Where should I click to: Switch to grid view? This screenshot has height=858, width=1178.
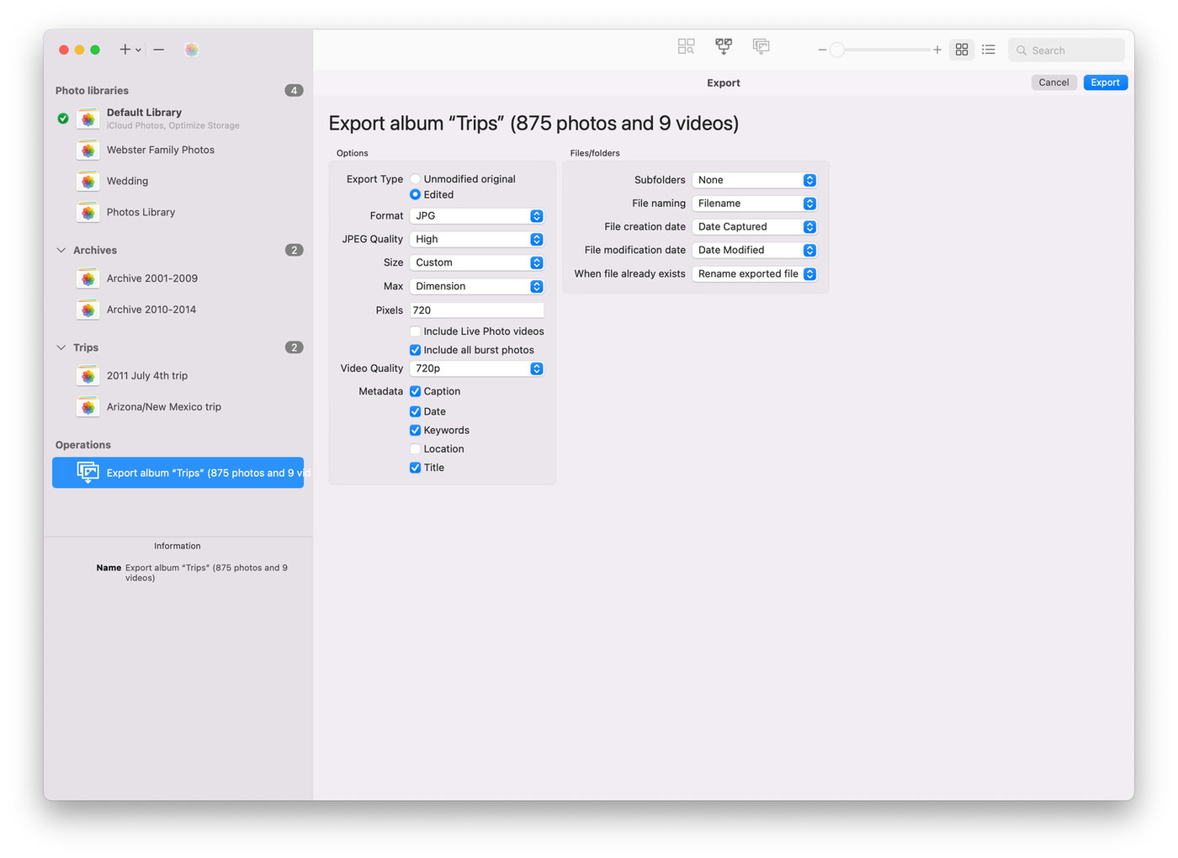pos(961,50)
